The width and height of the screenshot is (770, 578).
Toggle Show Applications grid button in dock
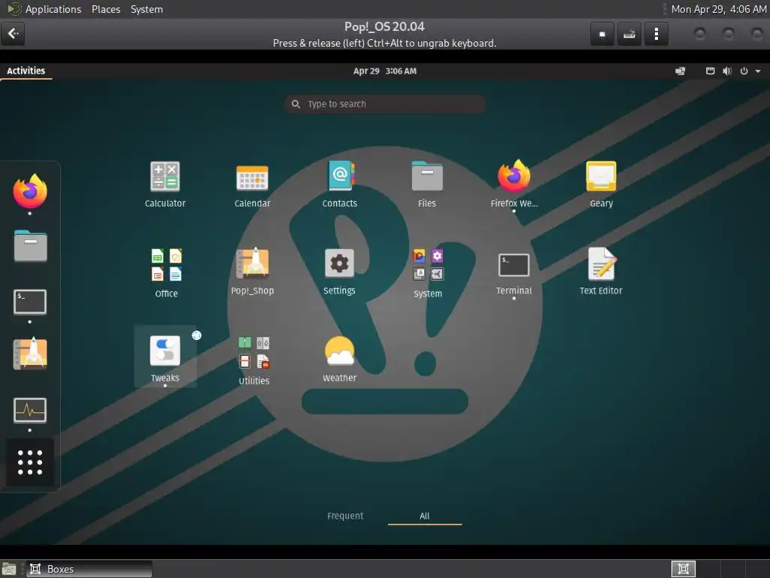pyautogui.click(x=30, y=462)
